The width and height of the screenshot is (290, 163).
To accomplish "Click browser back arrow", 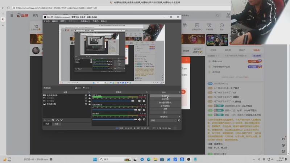I will coord(3,8).
